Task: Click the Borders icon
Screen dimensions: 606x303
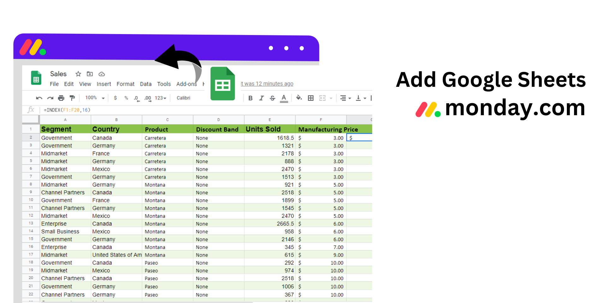Action: pos(311,98)
